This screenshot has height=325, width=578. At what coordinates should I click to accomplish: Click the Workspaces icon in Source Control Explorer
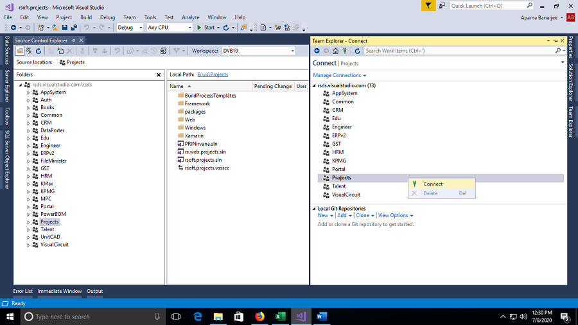(29, 51)
